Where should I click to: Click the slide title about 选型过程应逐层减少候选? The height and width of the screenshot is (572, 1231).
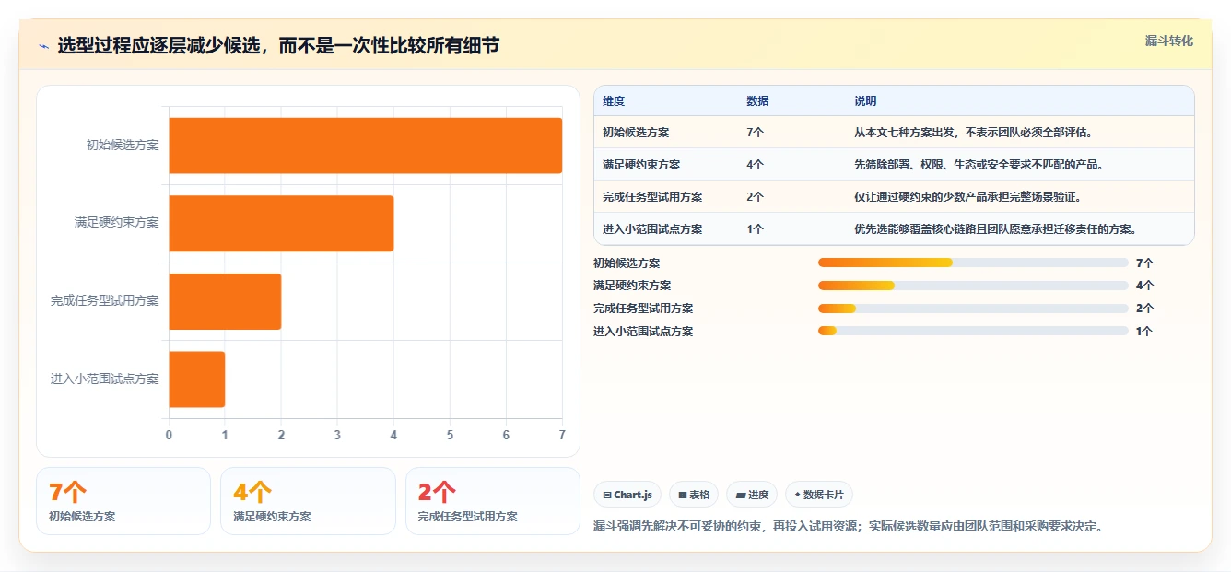pyautogui.click(x=278, y=45)
